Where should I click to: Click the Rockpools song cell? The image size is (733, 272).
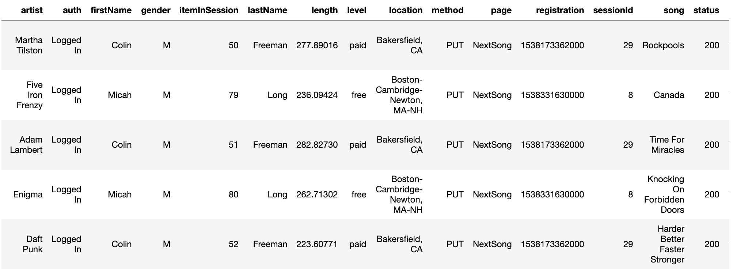click(663, 45)
